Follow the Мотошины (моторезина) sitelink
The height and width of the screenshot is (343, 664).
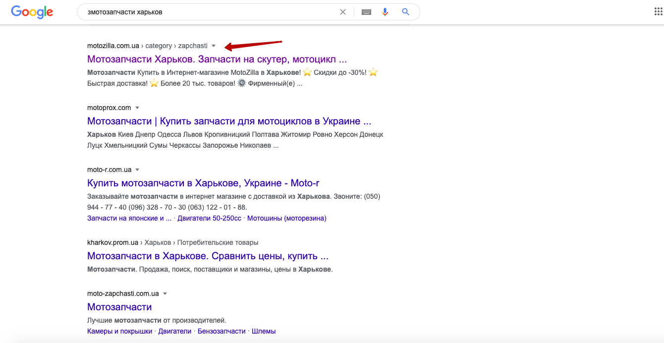click(286, 218)
